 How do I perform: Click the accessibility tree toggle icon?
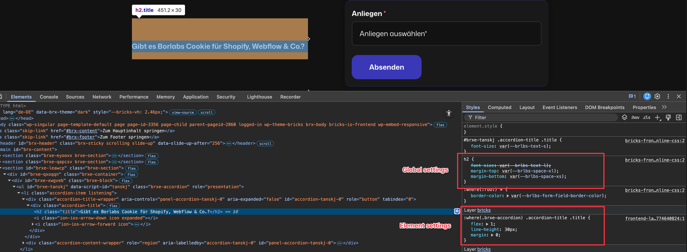[449, 113]
